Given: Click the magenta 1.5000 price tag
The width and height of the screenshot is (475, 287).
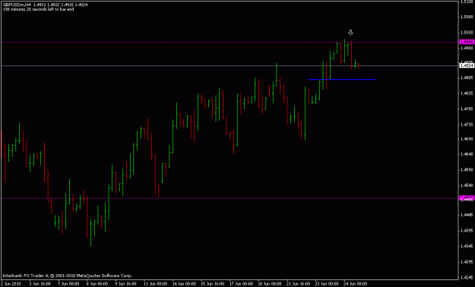Looking at the screenshot, I should click(467, 42).
